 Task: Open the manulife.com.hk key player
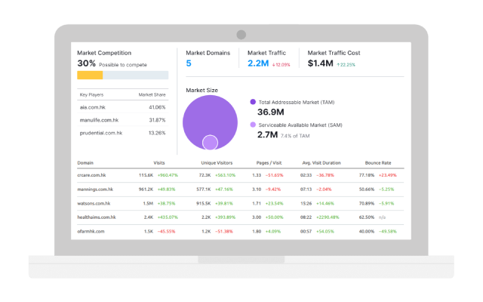pos(98,120)
